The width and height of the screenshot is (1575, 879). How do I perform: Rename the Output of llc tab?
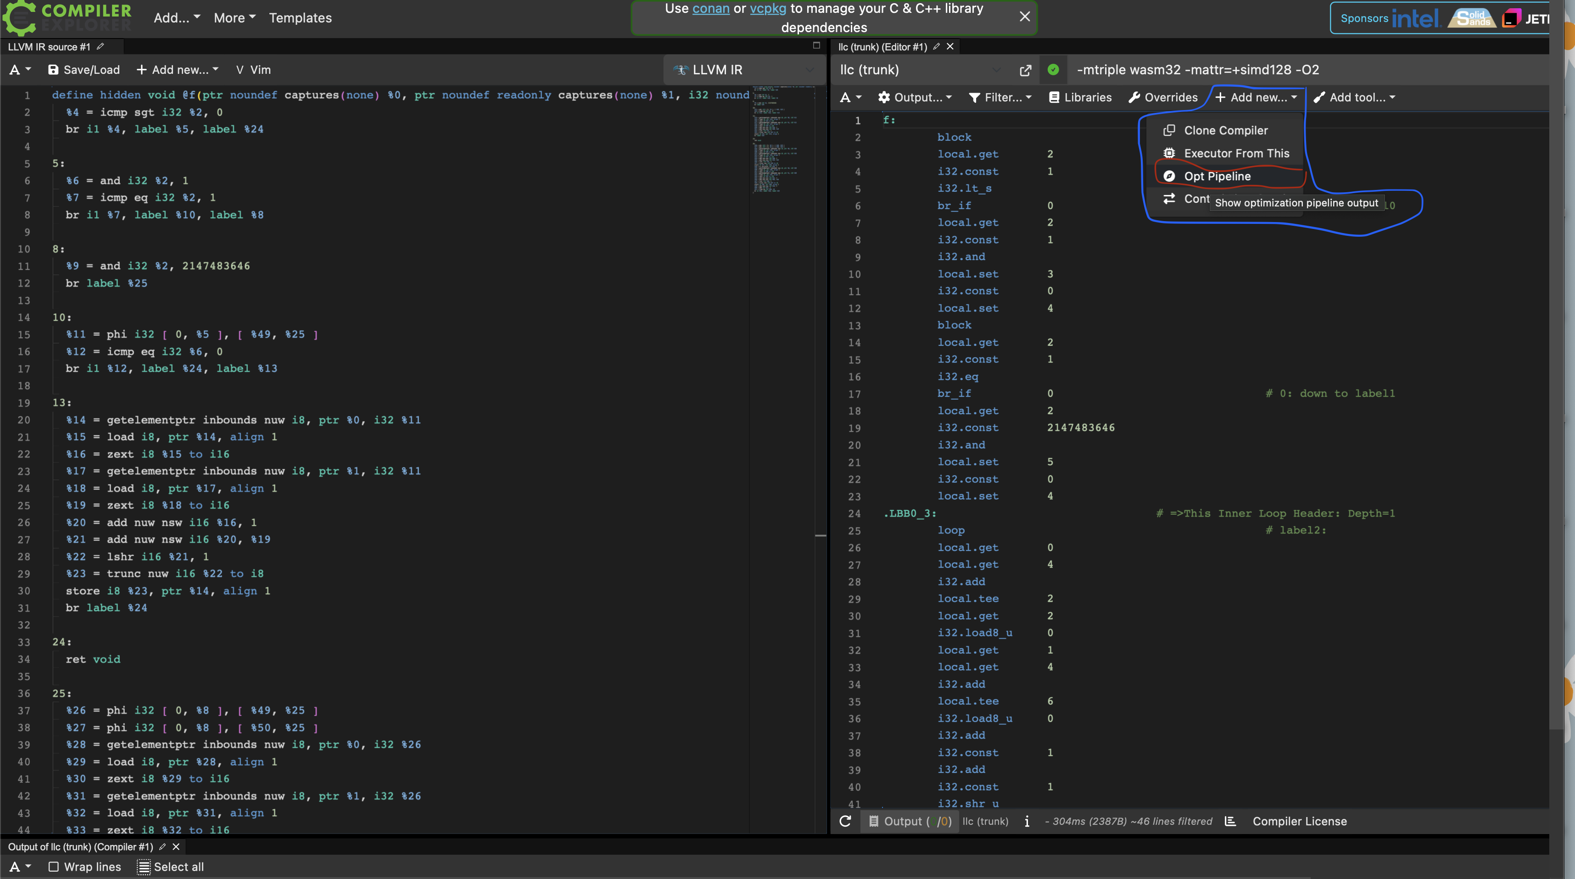162,846
